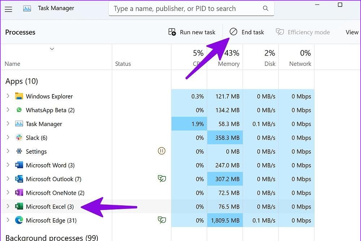Image resolution: width=361 pixels, height=241 pixels.
Task: Click the 307.2 MB memory value
Action: tap(227, 179)
